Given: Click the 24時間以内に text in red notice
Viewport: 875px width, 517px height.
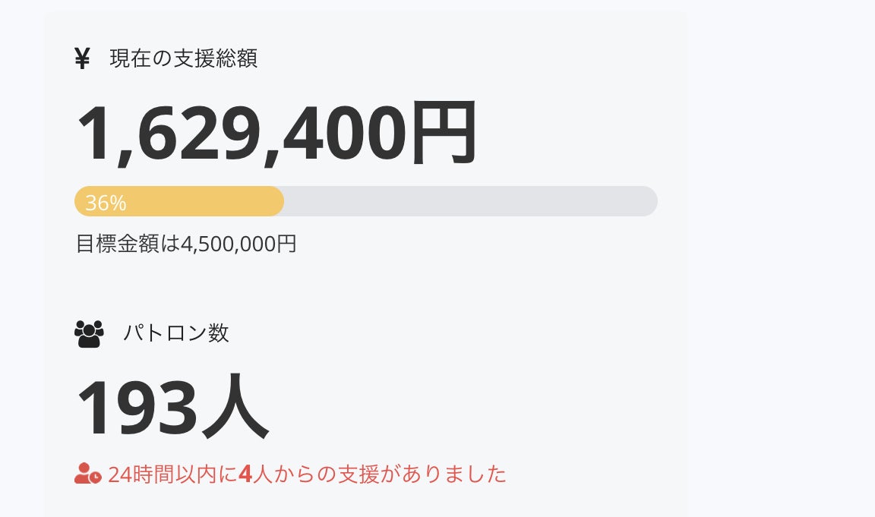Looking at the screenshot, I should point(172,474).
